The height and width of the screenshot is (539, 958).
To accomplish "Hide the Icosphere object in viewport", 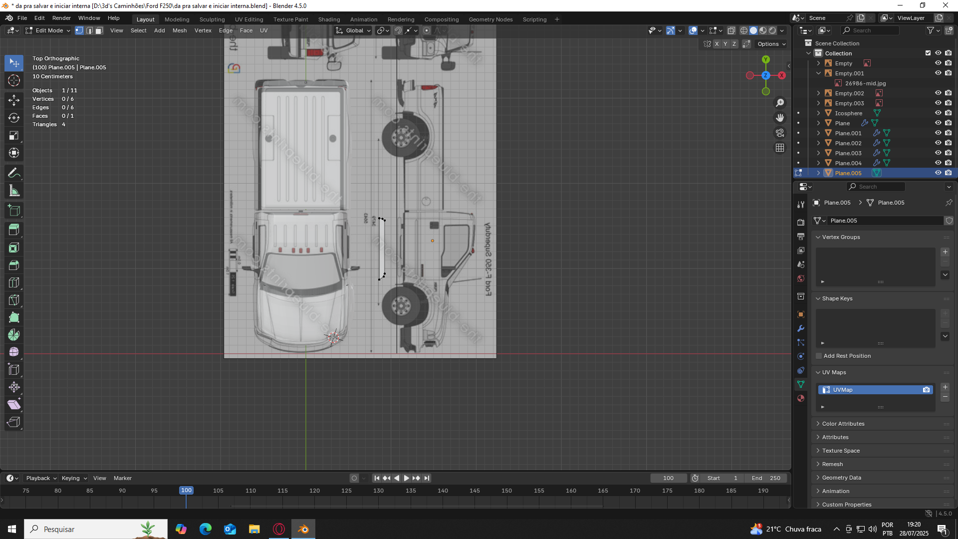I will (x=938, y=113).
